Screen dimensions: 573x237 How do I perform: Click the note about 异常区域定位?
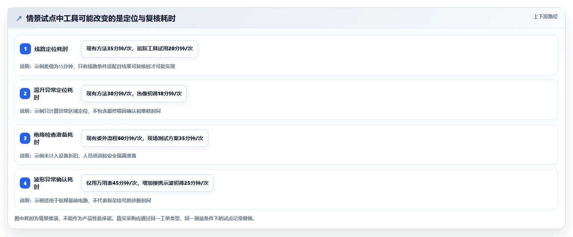[x=90, y=111]
